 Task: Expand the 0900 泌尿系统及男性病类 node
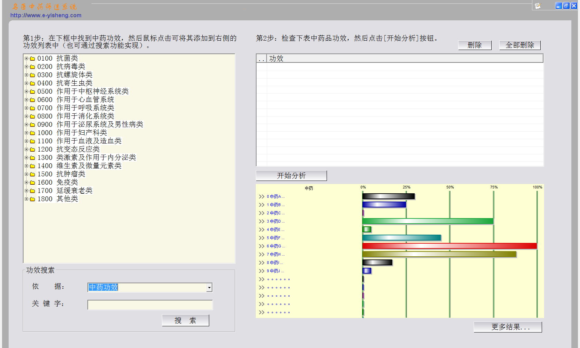click(x=26, y=125)
